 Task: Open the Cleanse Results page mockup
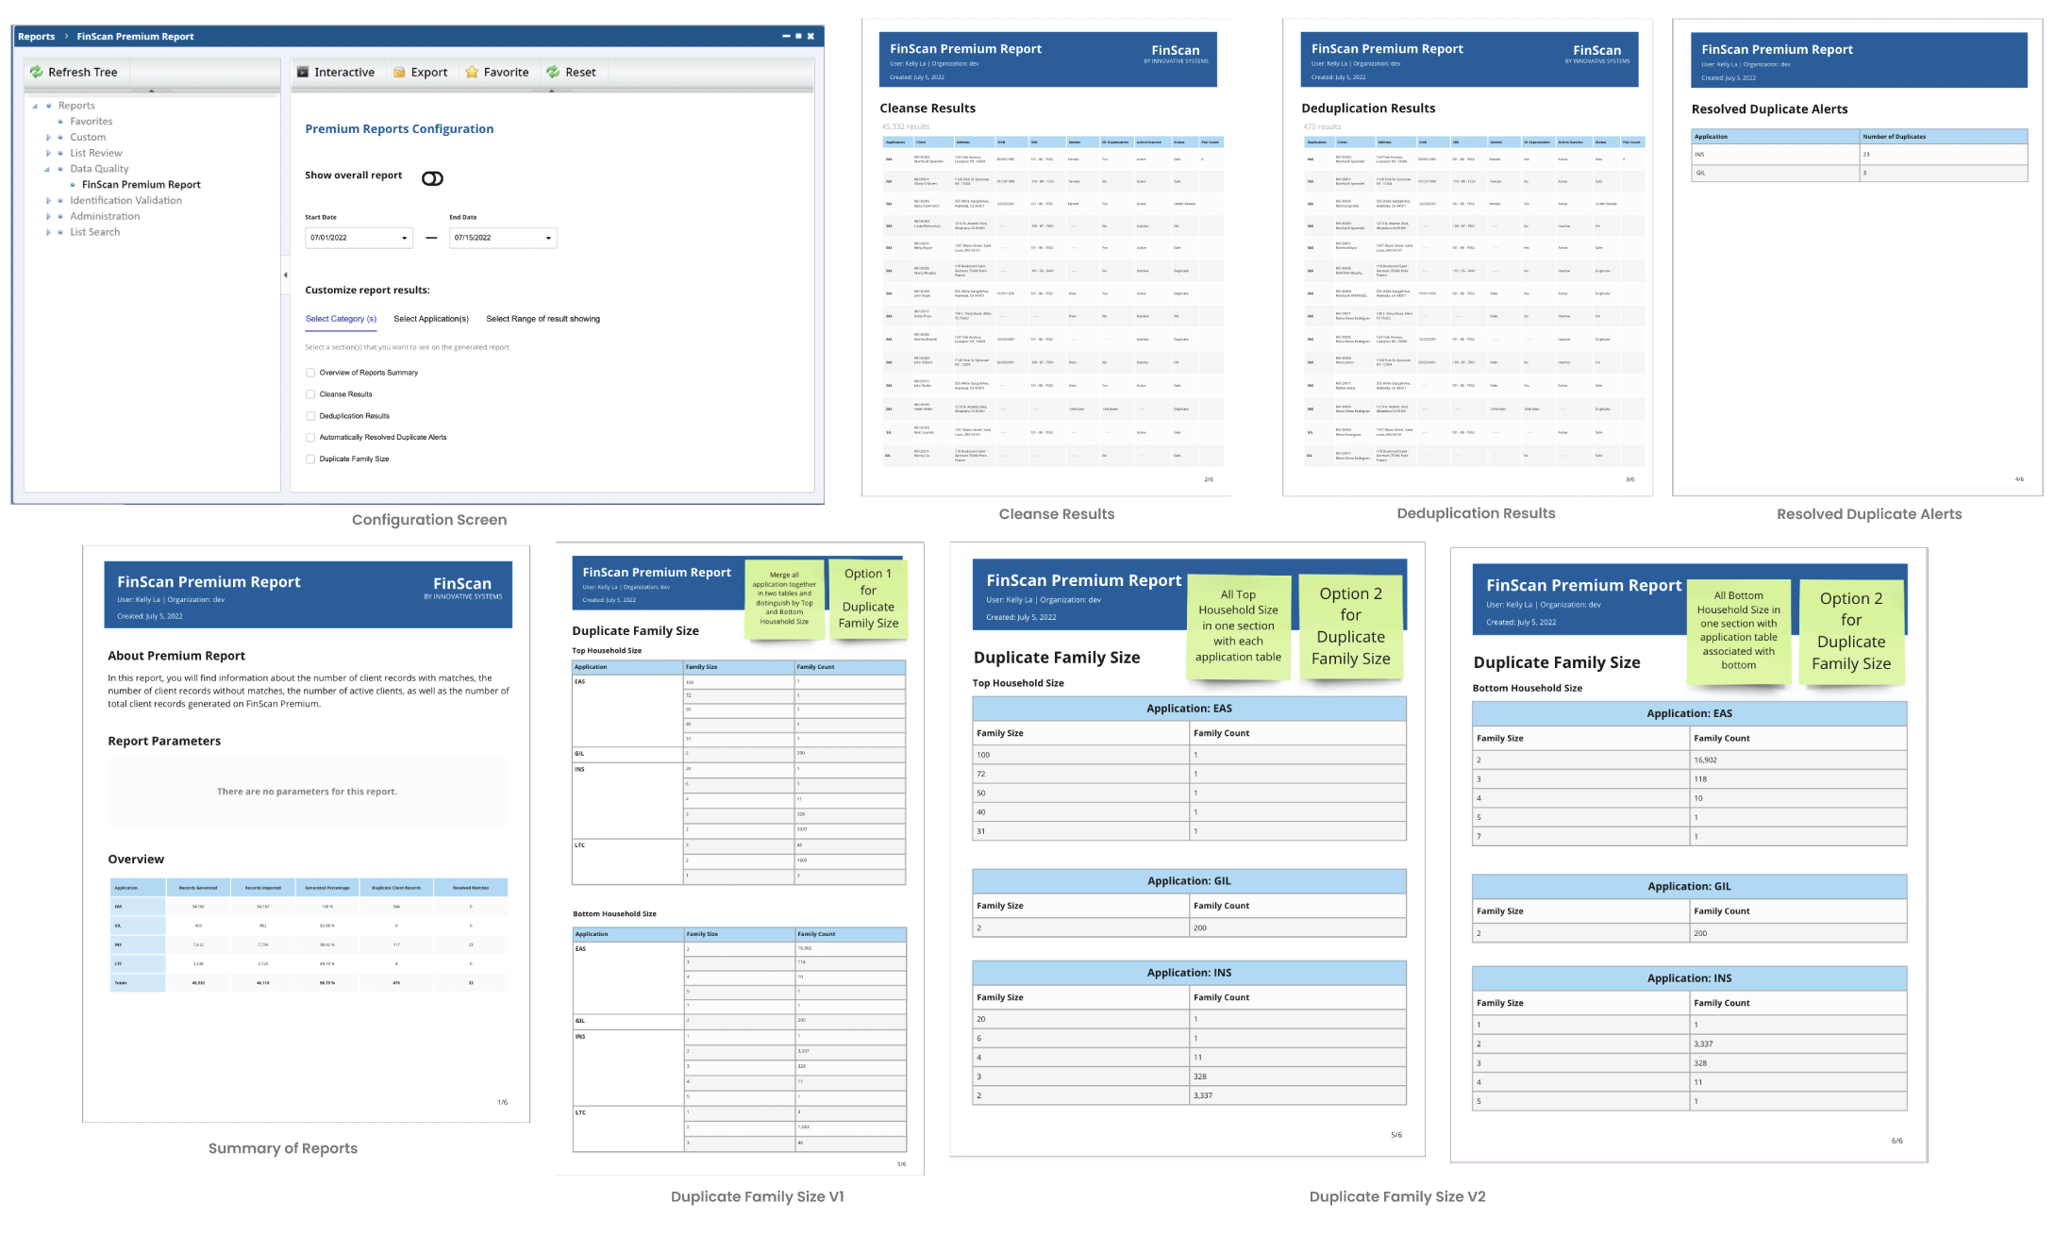click(1046, 257)
